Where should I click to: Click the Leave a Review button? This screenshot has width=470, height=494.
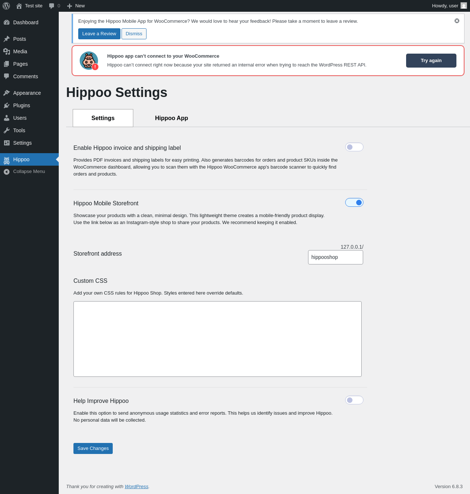pos(99,34)
